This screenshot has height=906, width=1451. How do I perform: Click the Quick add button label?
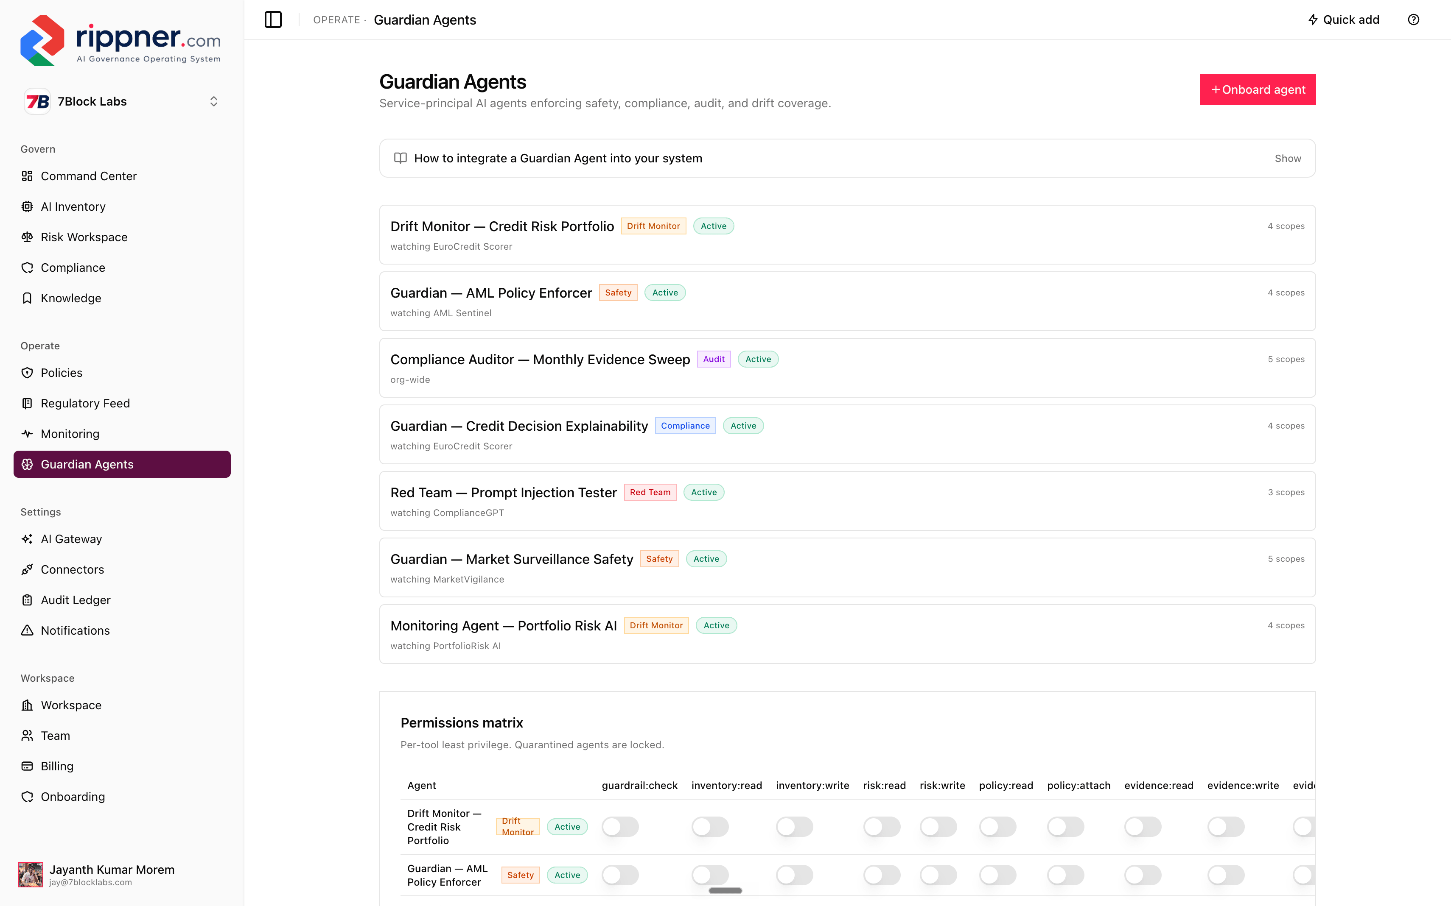point(1351,20)
